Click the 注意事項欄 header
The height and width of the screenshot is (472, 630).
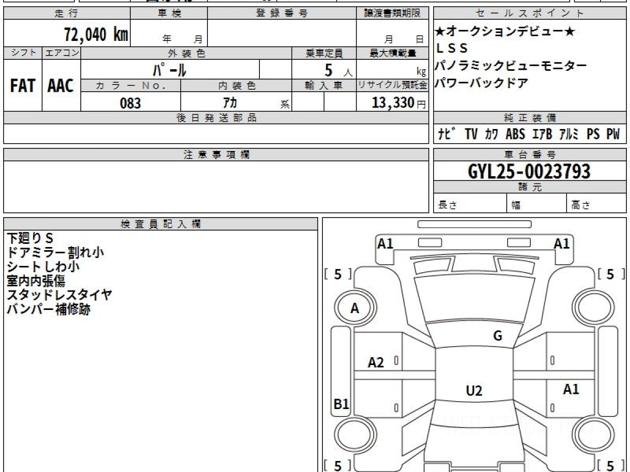click(216, 154)
